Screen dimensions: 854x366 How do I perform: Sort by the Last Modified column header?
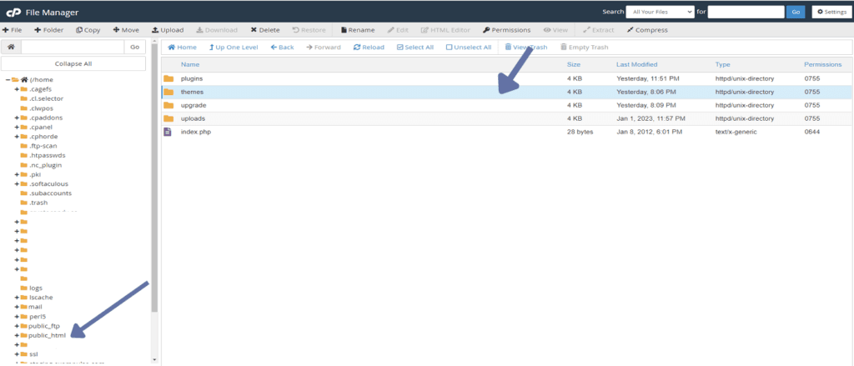tap(636, 64)
